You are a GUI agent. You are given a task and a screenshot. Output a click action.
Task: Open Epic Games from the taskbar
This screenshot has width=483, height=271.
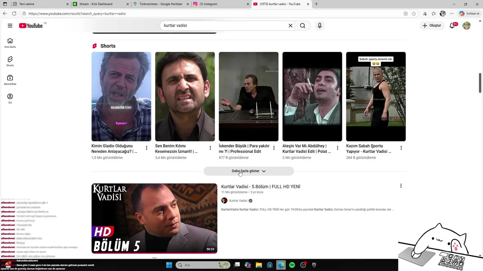tap(314, 265)
